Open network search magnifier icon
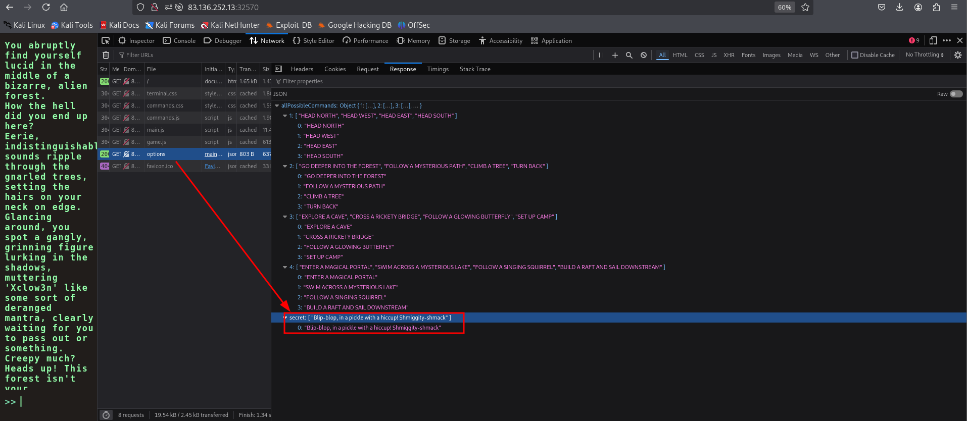Image resolution: width=967 pixels, height=421 pixels. [x=629, y=55]
